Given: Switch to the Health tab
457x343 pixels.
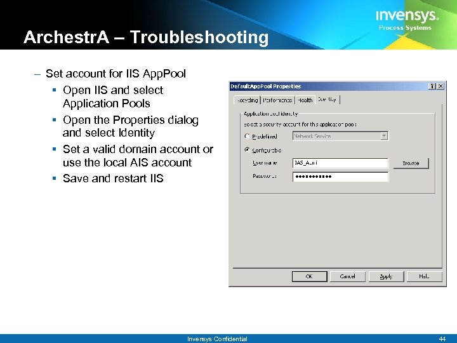Looking at the screenshot, I should pos(305,100).
